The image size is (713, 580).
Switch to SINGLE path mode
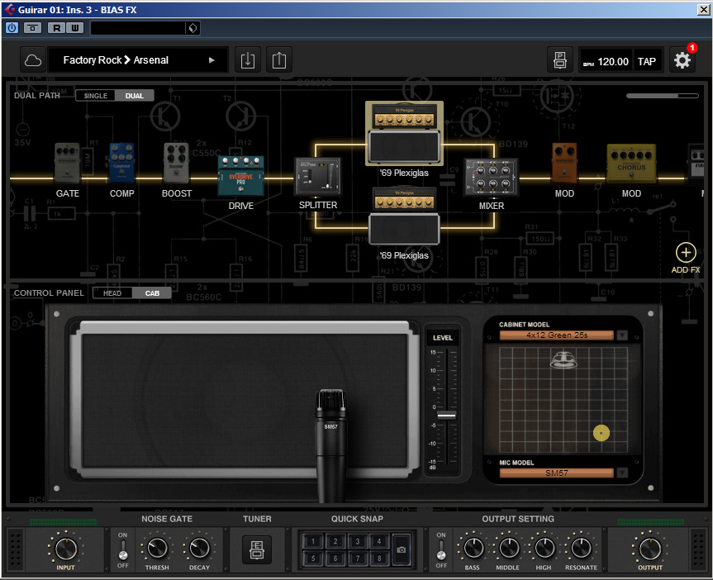point(96,96)
